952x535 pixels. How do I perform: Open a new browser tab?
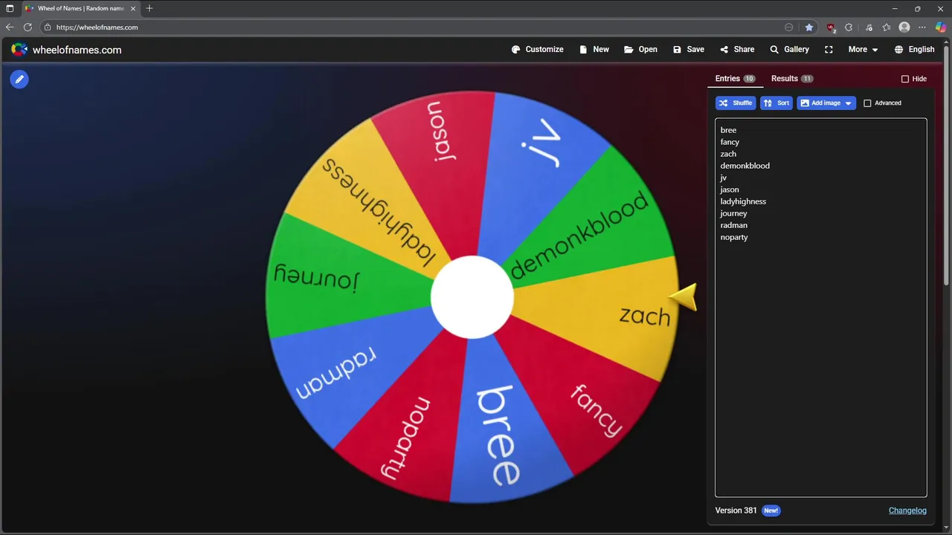pos(149,8)
